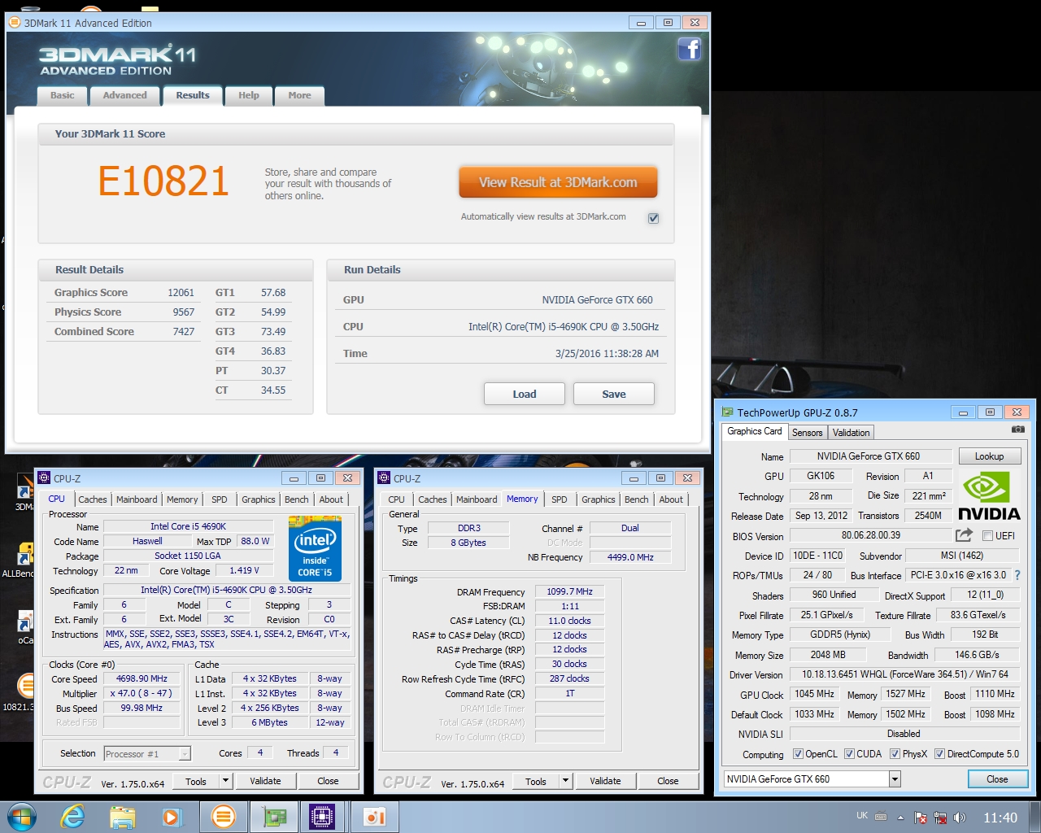The image size is (1041, 833).
Task: Open the Processor #1 selection dropdown
Action: tap(147, 754)
